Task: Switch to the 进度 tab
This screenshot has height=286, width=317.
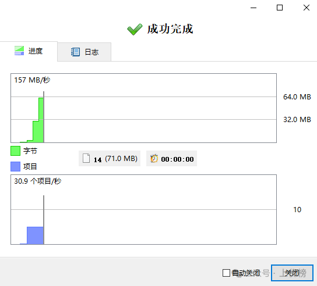Action: click(x=29, y=51)
